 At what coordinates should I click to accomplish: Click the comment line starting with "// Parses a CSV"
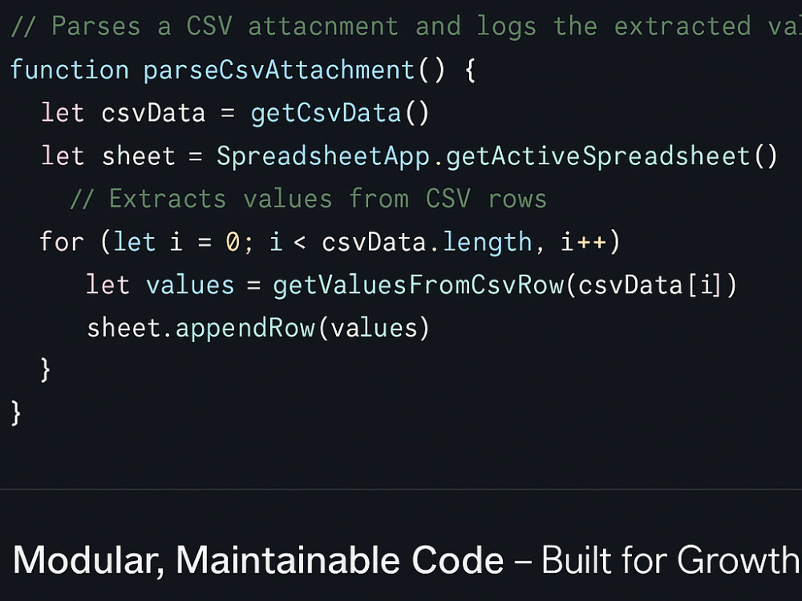407,26
